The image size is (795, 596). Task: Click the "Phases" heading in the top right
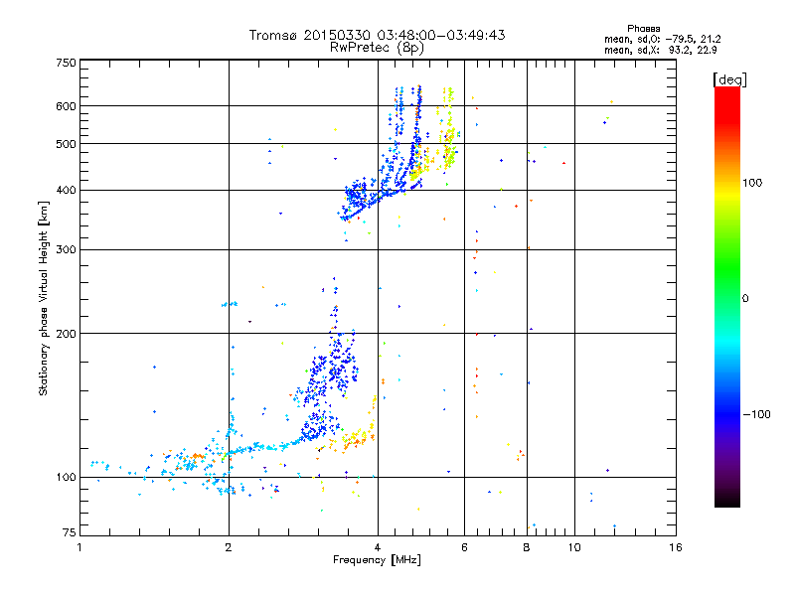click(643, 29)
